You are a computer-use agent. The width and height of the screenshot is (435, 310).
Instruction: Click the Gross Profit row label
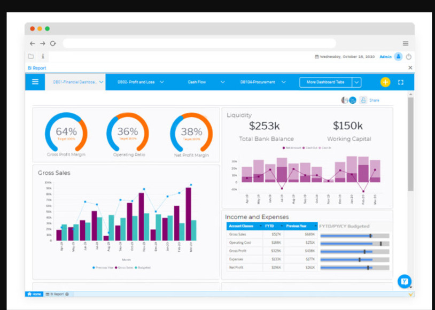click(x=238, y=251)
